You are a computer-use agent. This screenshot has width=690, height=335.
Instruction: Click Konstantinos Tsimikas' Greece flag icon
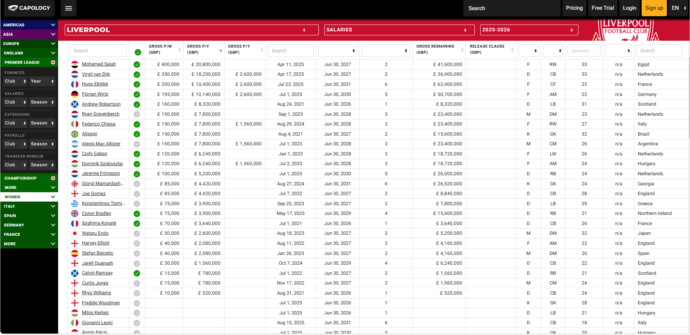[x=75, y=204]
